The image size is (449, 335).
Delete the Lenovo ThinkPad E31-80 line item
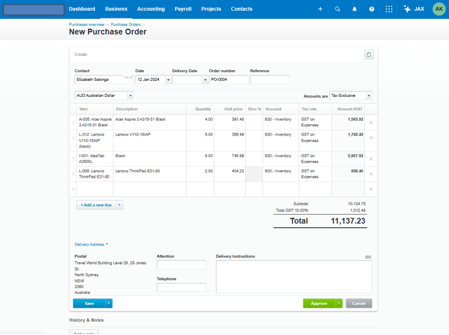(371, 174)
